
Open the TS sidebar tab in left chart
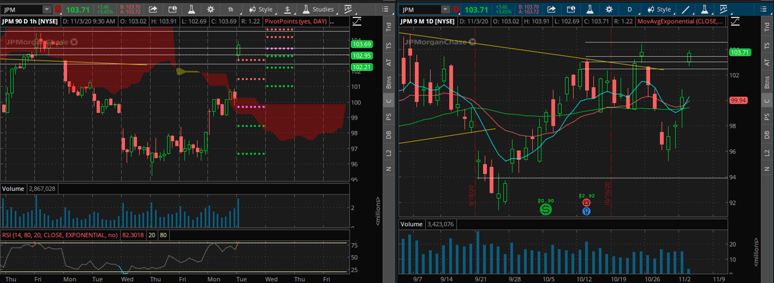click(388, 45)
